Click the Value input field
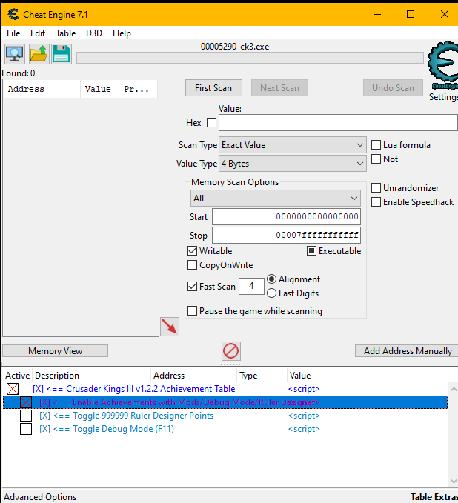This screenshot has height=503, width=458. (338, 123)
